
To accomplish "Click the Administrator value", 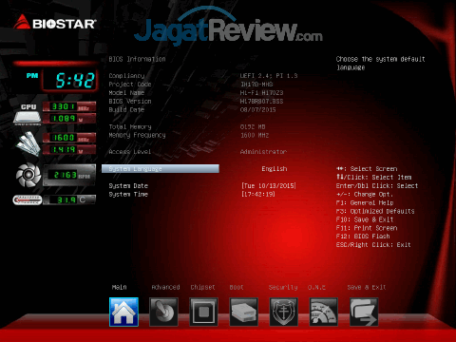I will (263, 152).
